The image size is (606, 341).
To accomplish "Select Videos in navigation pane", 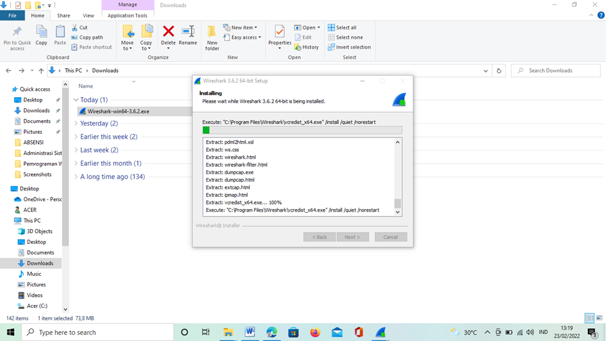I will 34,295.
